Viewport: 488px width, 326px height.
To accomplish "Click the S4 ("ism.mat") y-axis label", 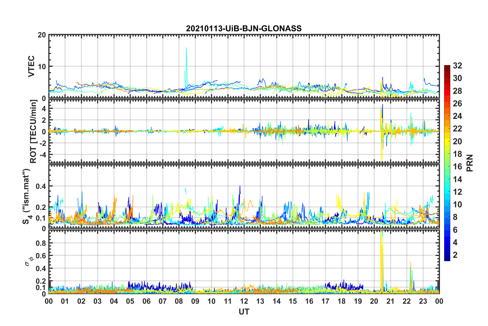I will point(27,196).
